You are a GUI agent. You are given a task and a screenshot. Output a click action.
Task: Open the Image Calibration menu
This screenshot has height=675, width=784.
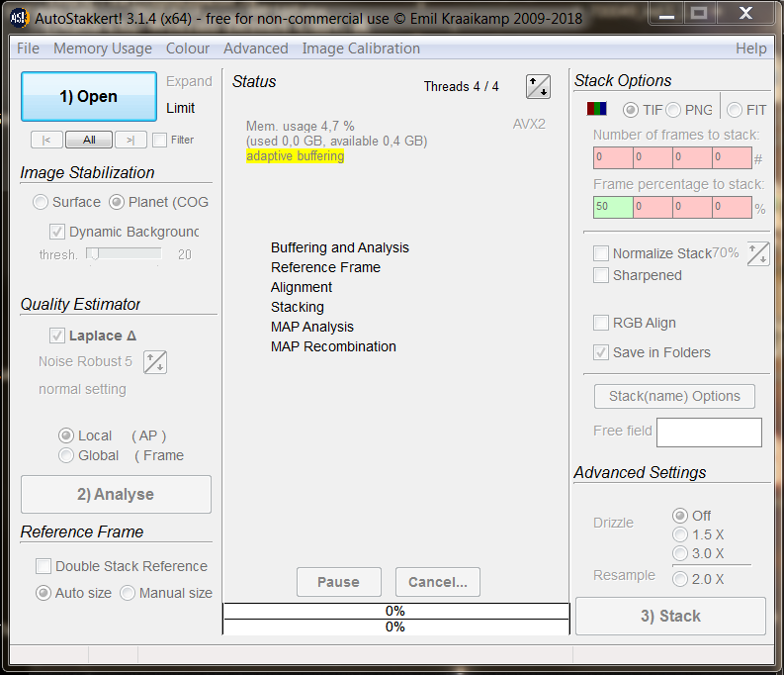pyautogui.click(x=361, y=48)
